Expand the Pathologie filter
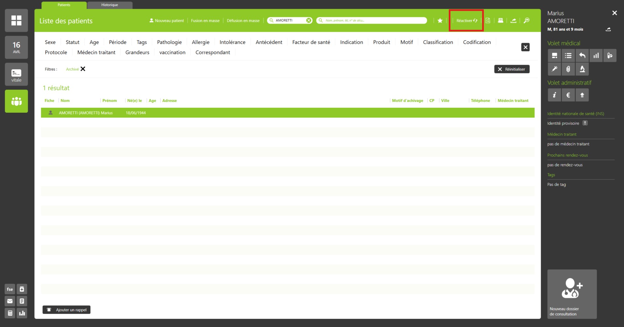624x327 pixels. pyautogui.click(x=169, y=42)
